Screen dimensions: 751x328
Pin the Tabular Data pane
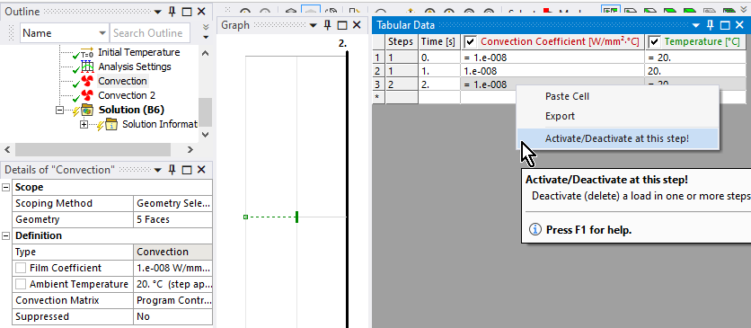[711, 25]
